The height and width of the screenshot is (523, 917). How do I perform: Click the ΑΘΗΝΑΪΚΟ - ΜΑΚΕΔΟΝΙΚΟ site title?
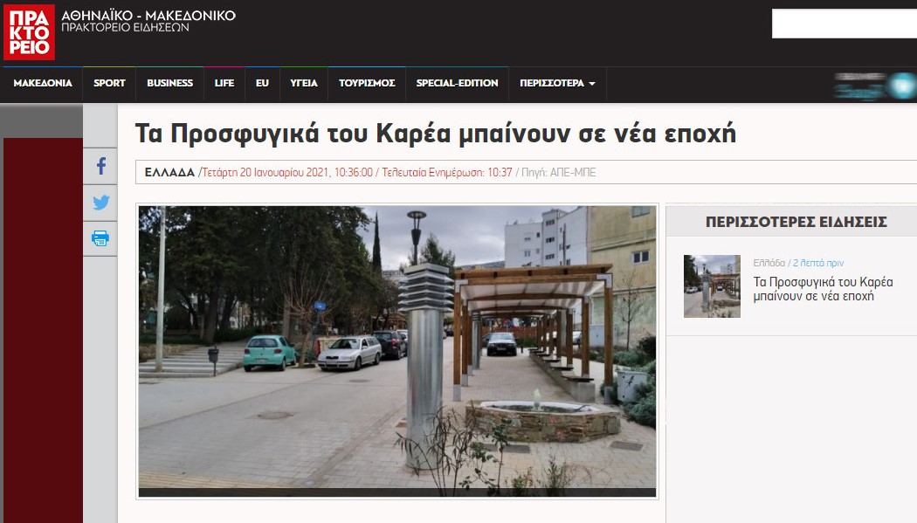tap(148, 16)
